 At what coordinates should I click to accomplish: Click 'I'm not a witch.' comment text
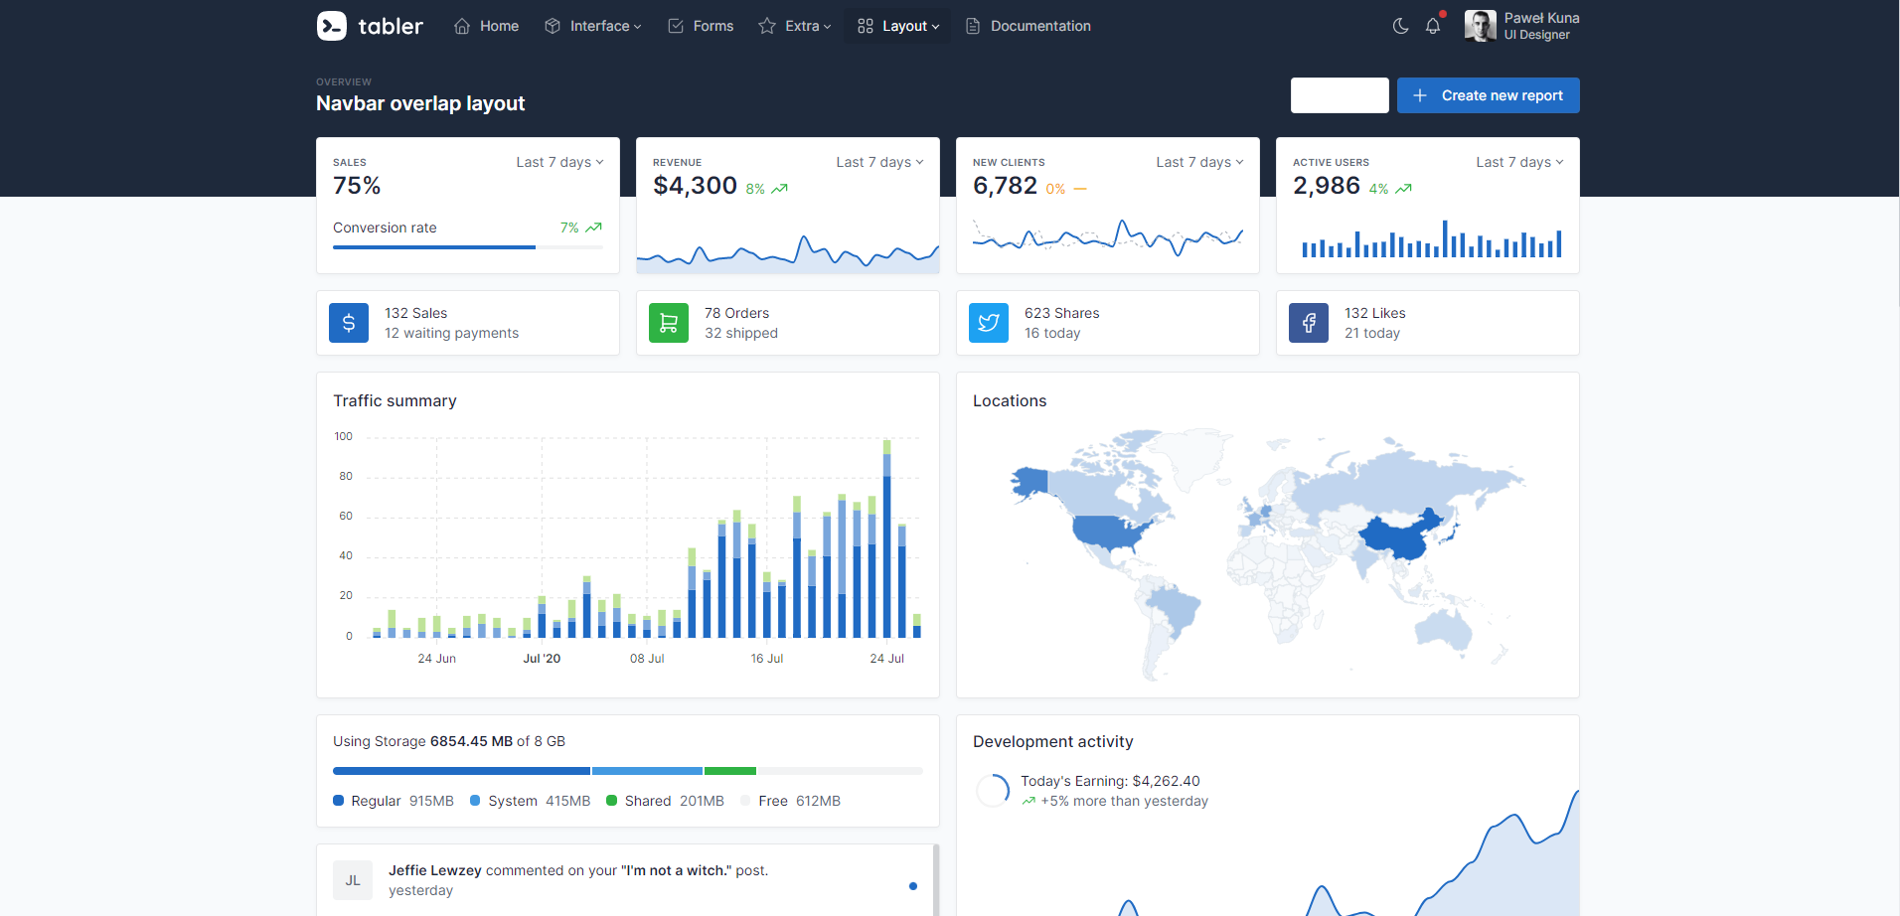(677, 870)
